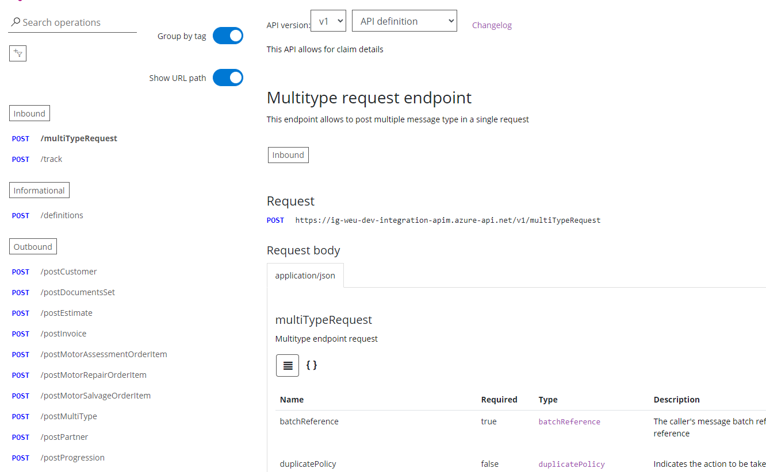Open the POST /track operation

pos(51,159)
